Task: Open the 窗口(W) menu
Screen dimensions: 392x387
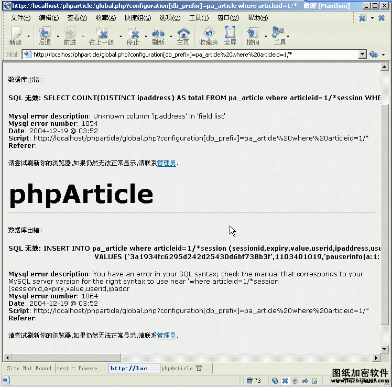Action: [228, 18]
